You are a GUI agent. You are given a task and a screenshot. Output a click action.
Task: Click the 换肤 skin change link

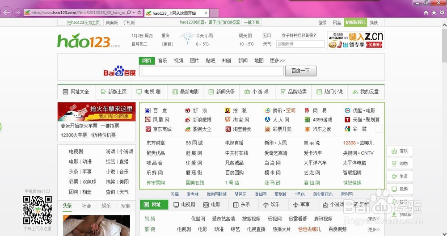click(x=374, y=22)
